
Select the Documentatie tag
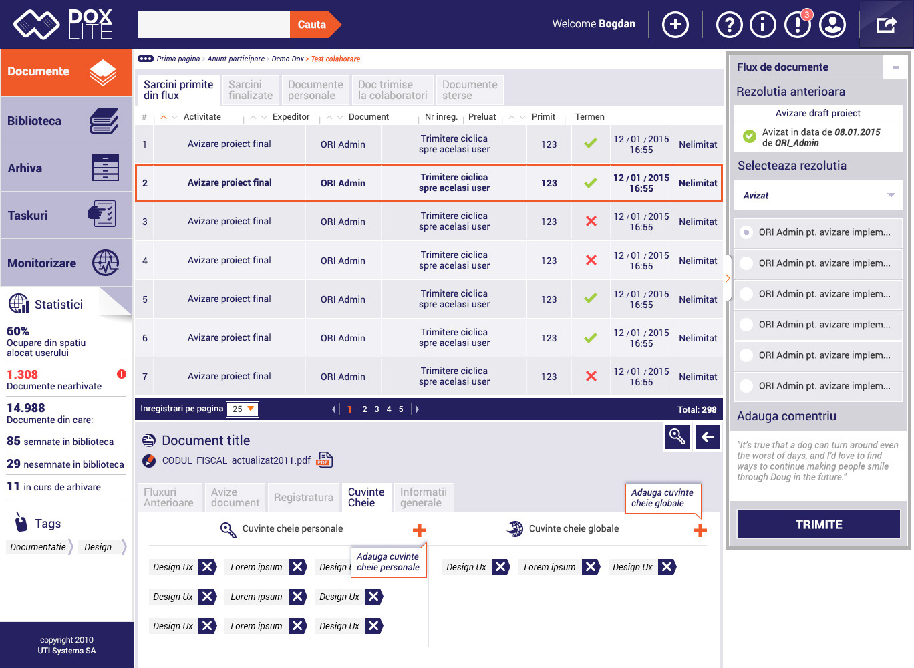(x=38, y=547)
